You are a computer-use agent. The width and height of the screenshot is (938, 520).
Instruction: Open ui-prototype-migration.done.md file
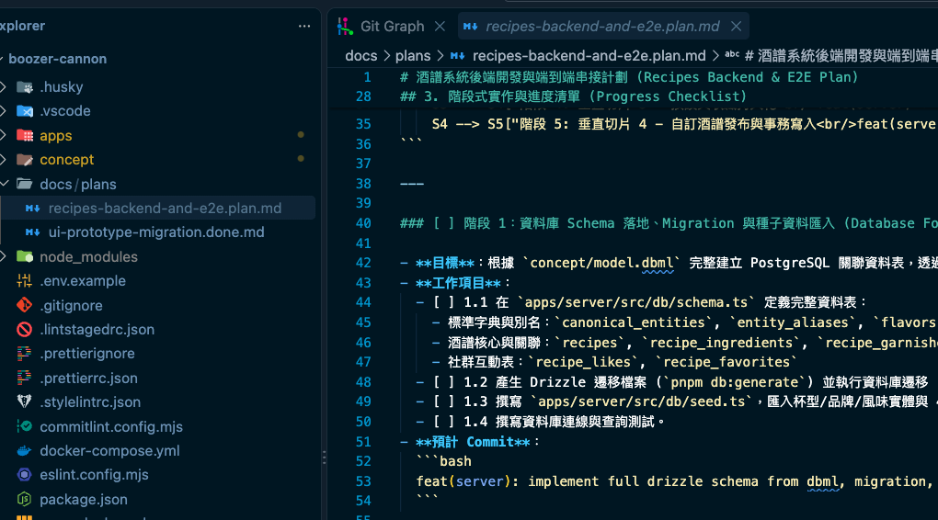(x=158, y=232)
